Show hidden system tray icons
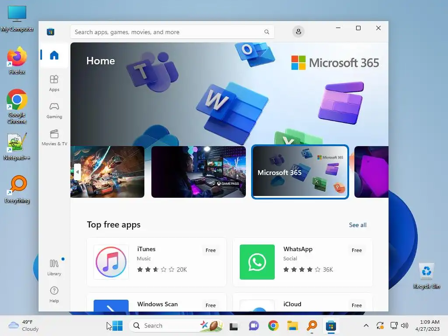448x336 pixels. (x=366, y=325)
